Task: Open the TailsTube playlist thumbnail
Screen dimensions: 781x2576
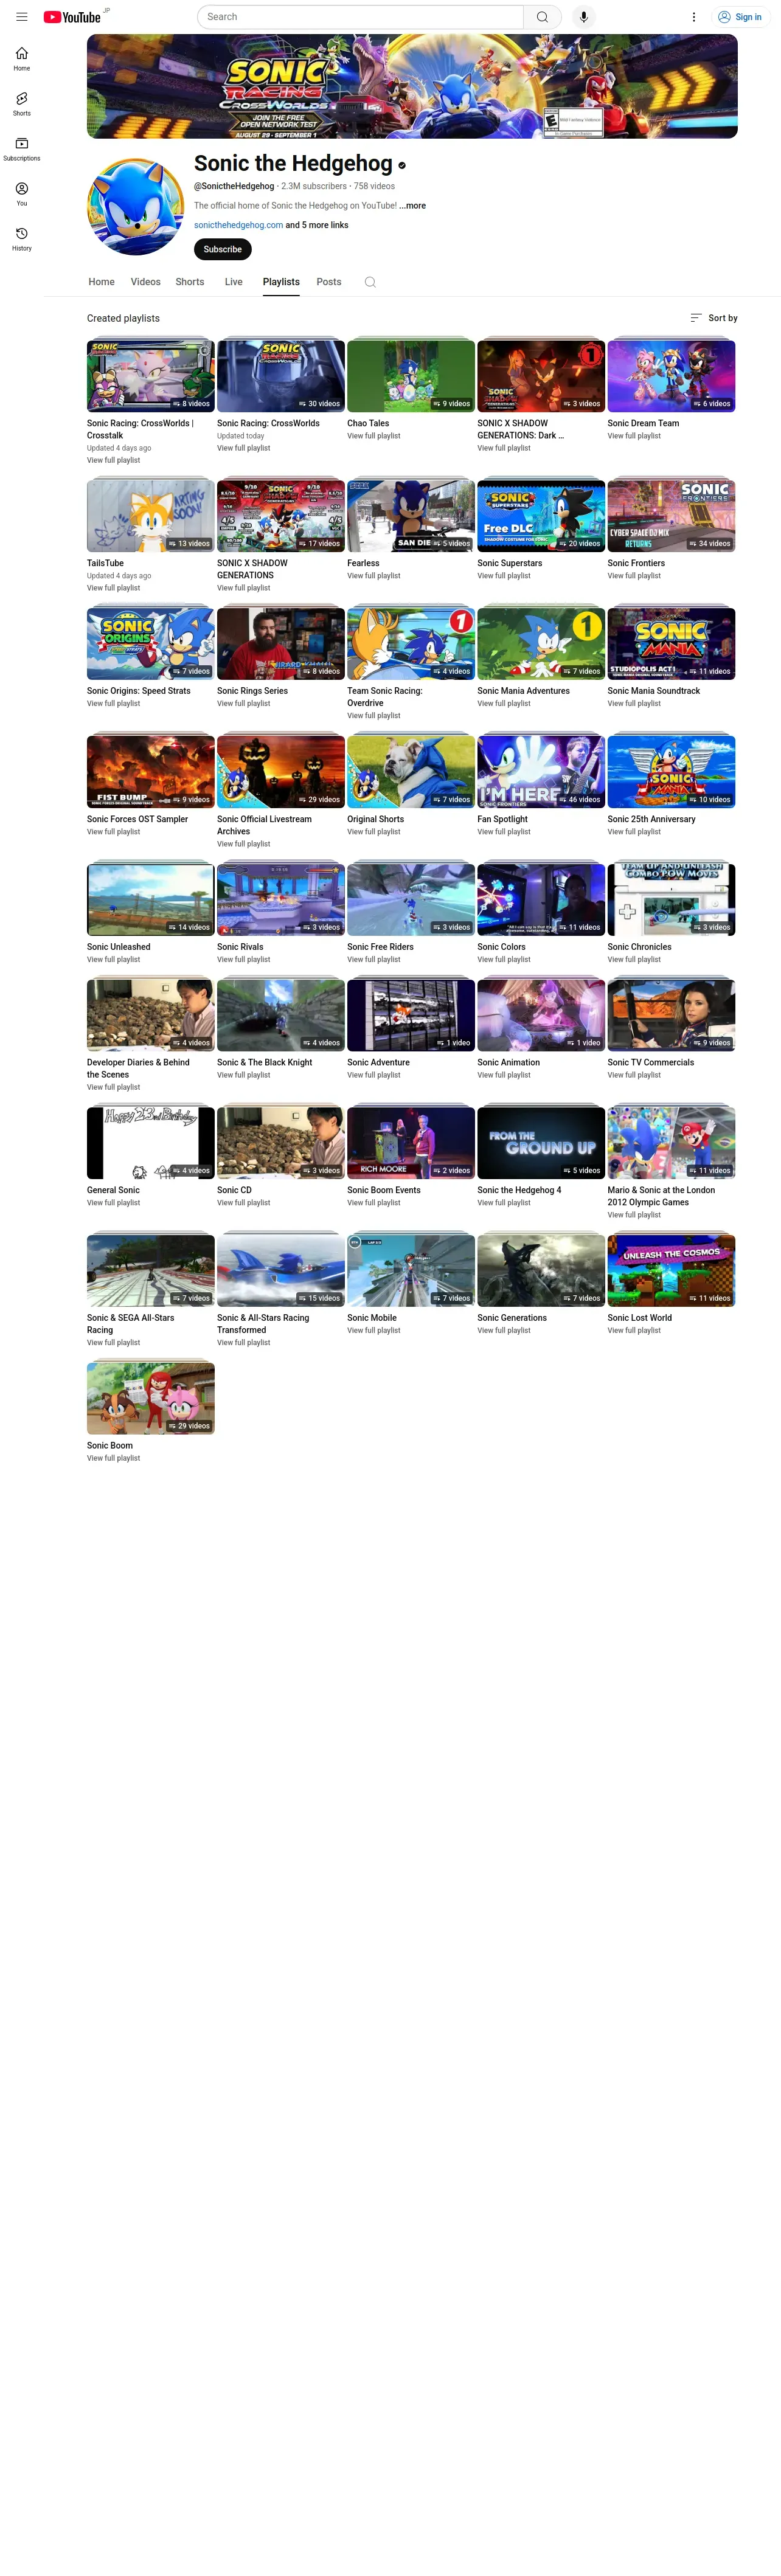Action: (x=151, y=516)
